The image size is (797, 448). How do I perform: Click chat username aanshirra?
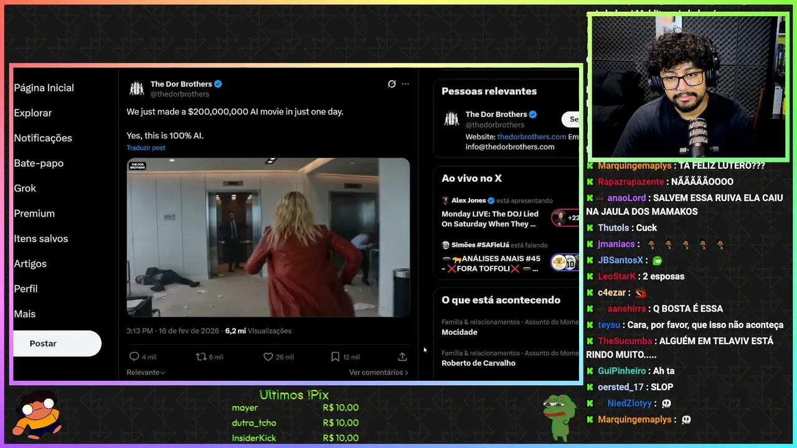(x=626, y=309)
